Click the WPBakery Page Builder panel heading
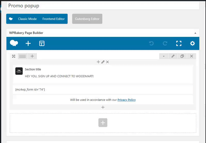This screenshot has width=206, height=143. [x=26, y=33]
